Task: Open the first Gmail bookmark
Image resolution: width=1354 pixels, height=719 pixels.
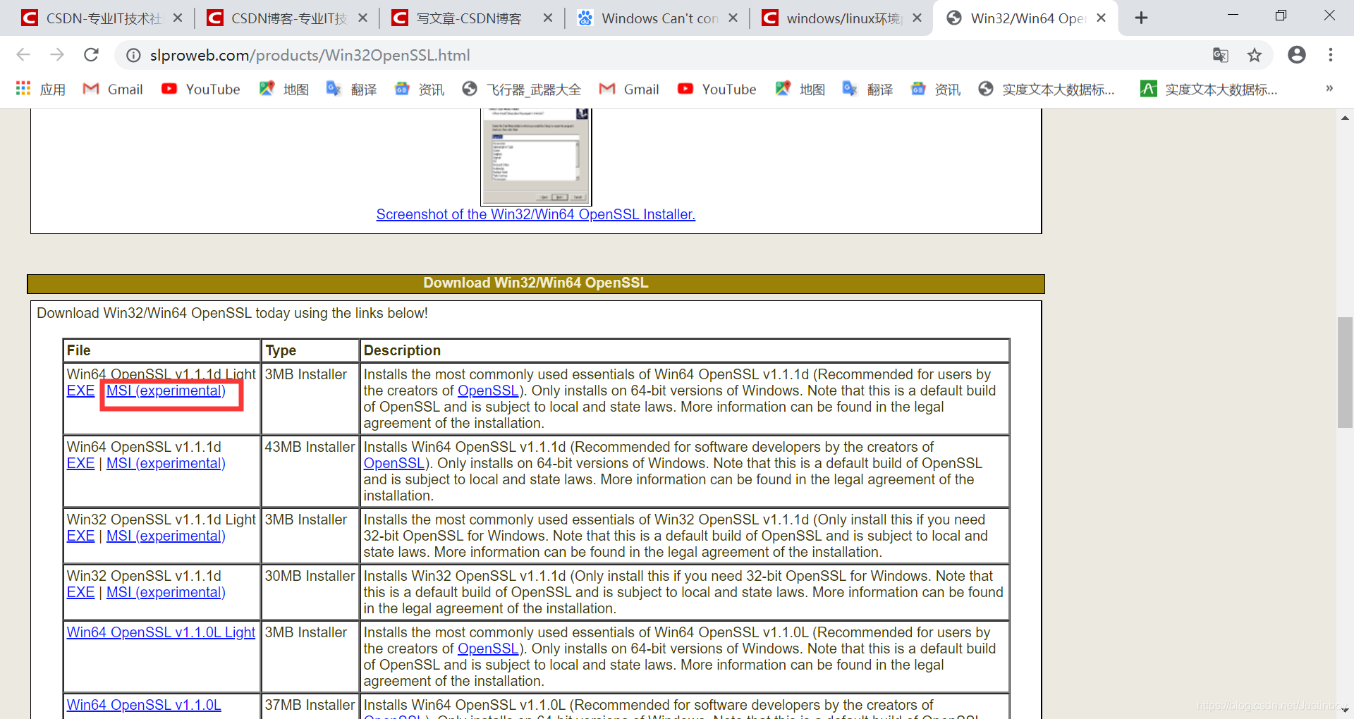Action: (x=113, y=89)
